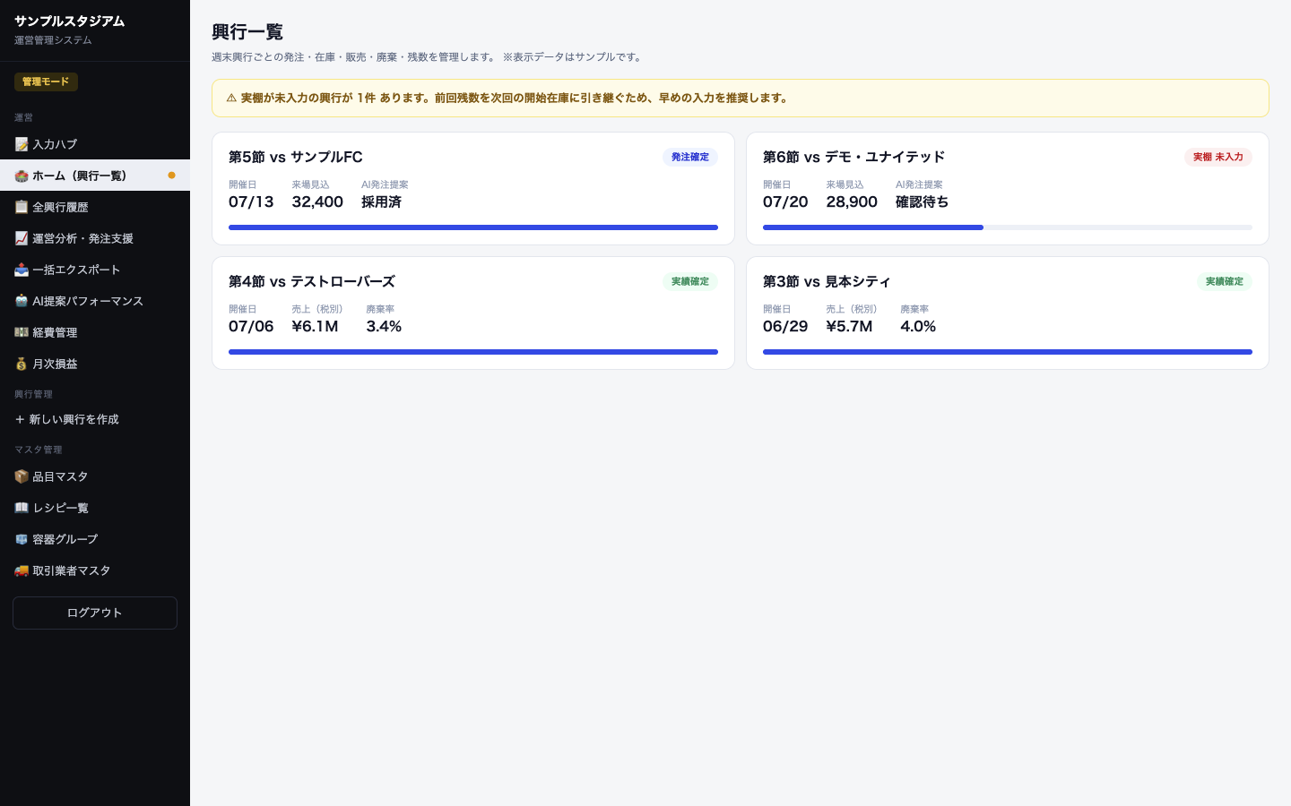Go to 容器グループ in the sidebar
The width and height of the screenshot is (1291, 806).
(x=95, y=539)
